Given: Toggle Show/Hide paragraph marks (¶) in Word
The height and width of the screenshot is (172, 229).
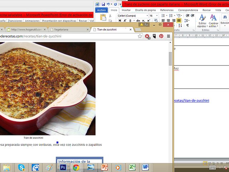Looking at the screenshot, I should 187,25.
